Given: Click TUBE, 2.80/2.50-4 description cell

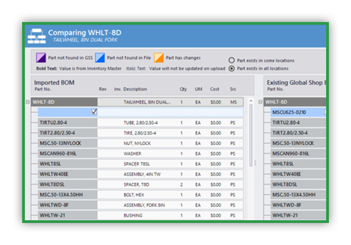Looking at the screenshot, I should pos(140,123).
